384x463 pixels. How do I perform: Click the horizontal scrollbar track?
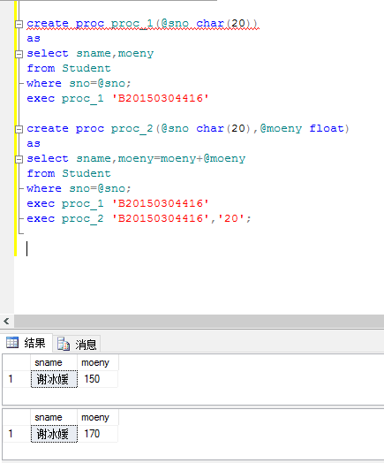pos(200,321)
